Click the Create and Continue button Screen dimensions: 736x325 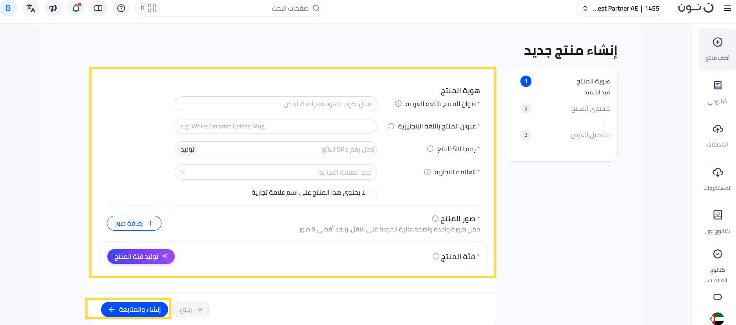pos(134,309)
